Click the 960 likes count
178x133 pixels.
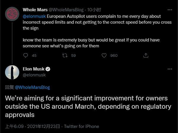[114, 55]
